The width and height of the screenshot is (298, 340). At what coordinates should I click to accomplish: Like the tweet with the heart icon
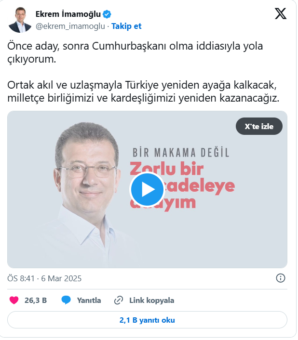click(x=14, y=301)
